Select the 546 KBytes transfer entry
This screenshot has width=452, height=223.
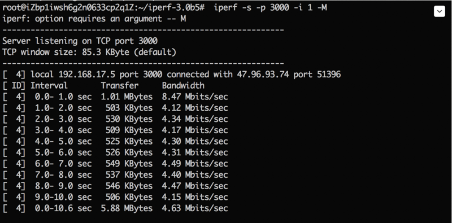[x=129, y=186]
